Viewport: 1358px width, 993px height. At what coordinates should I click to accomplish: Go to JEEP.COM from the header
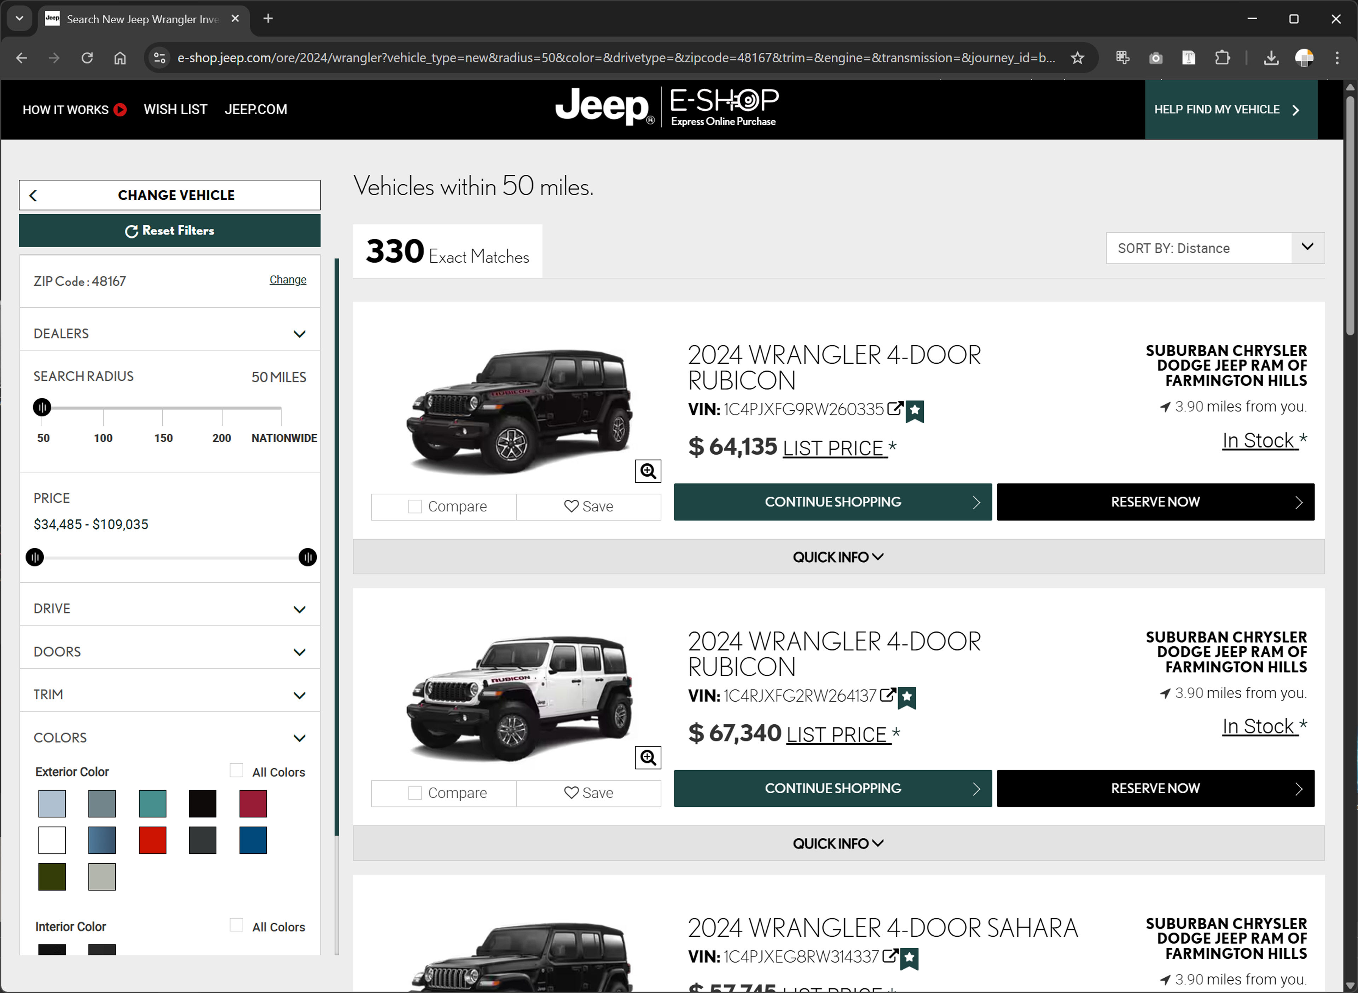point(256,109)
